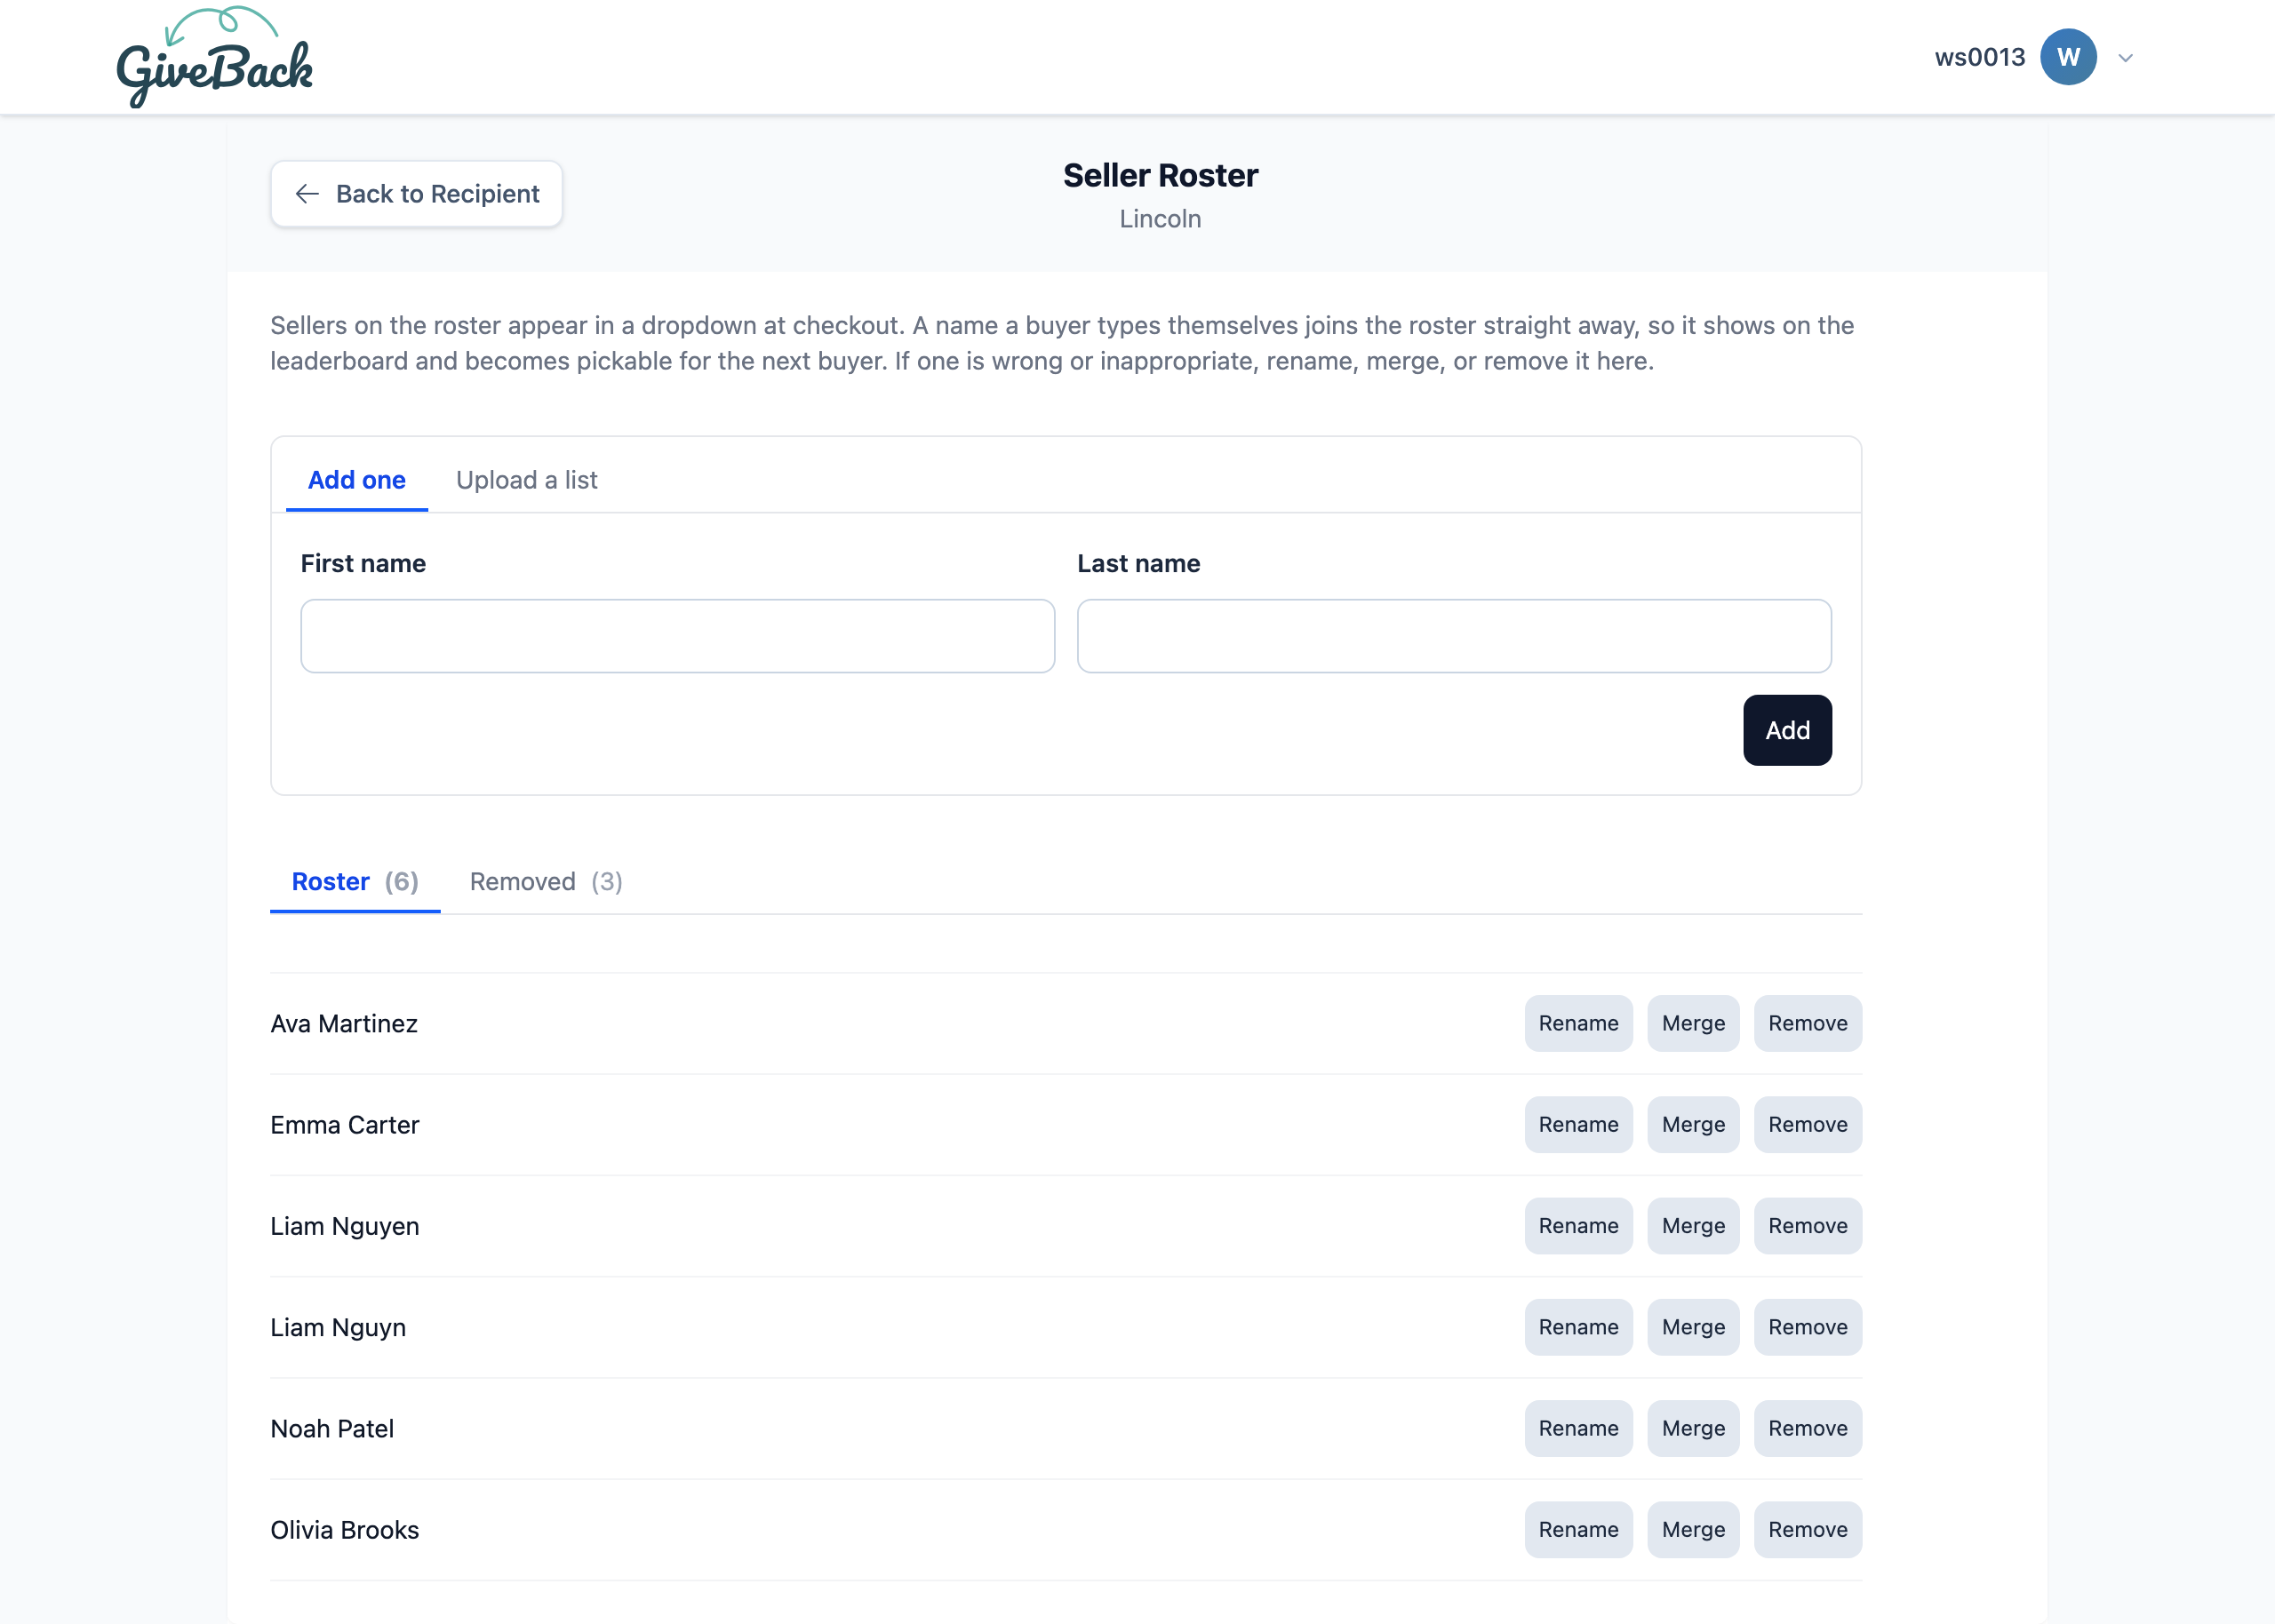Remove Olivia Brooks from roster
This screenshot has width=2275, height=1624.
(1808, 1530)
